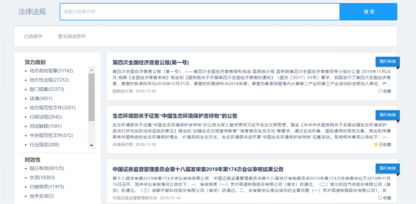Filter by 失效(18383) timeliness
This screenshot has height=204, width=416.
point(42,178)
